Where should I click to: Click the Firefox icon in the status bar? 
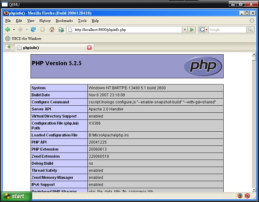point(240,196)
